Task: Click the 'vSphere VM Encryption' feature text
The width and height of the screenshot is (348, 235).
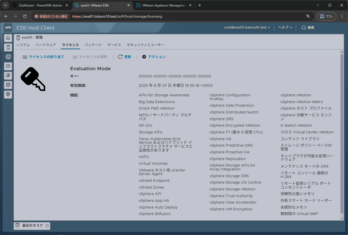Action: [x=231, y=209]
